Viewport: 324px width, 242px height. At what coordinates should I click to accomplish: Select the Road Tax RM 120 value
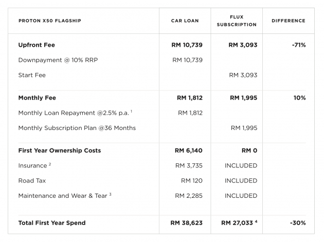pyautogui.click(x=192, y=181)
